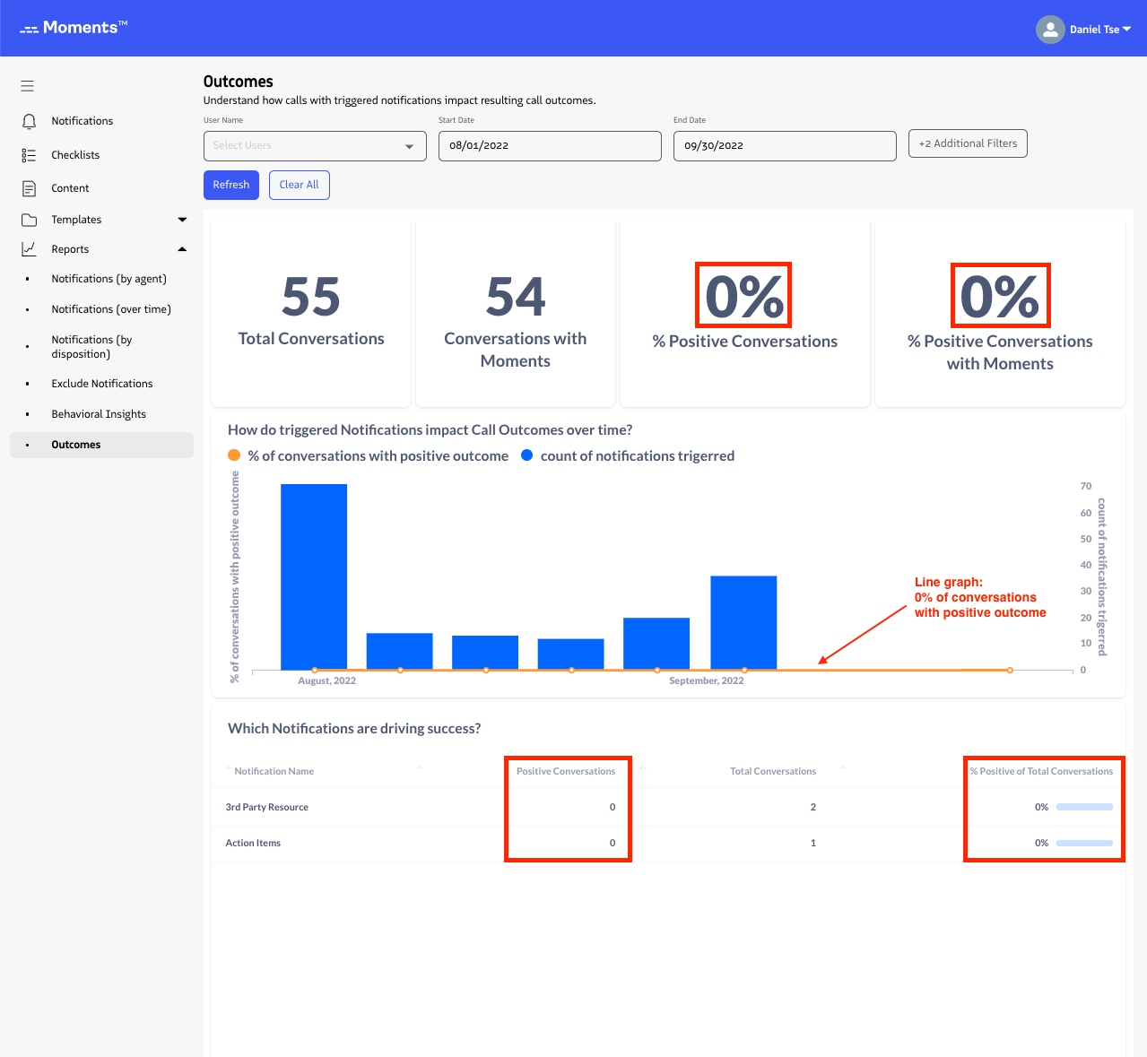Click the Notifications bell icon
Image resolution: width=1147 pixels, height=1057 pixels.
coord(29,121)
